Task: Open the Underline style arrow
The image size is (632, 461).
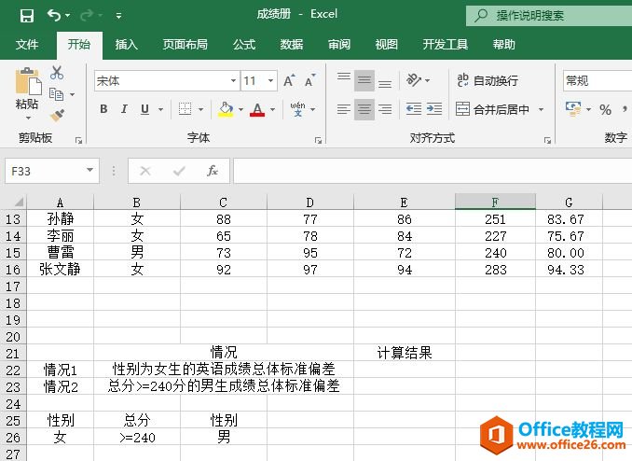Action: (x=161, y=109)
